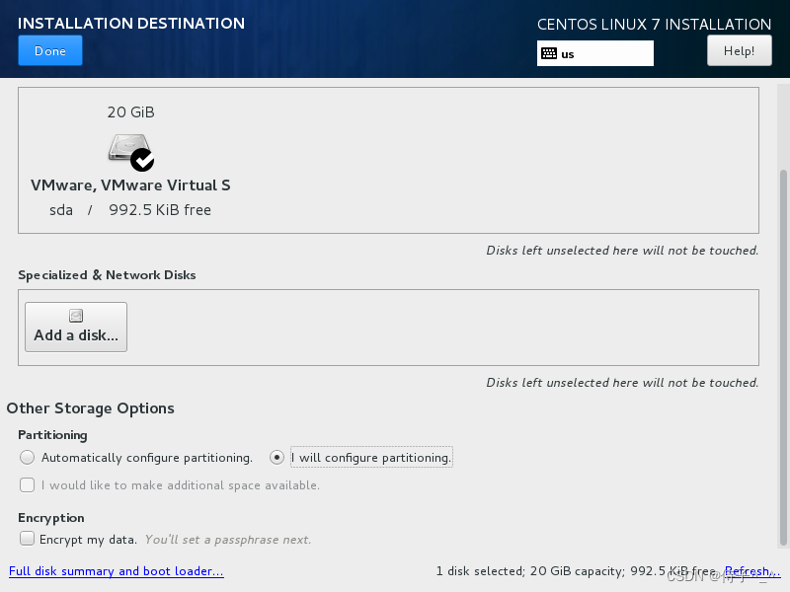Click the CENTOS LINUX 7 INSTALLATION title

pyautogui.click(x=654, y=24)
